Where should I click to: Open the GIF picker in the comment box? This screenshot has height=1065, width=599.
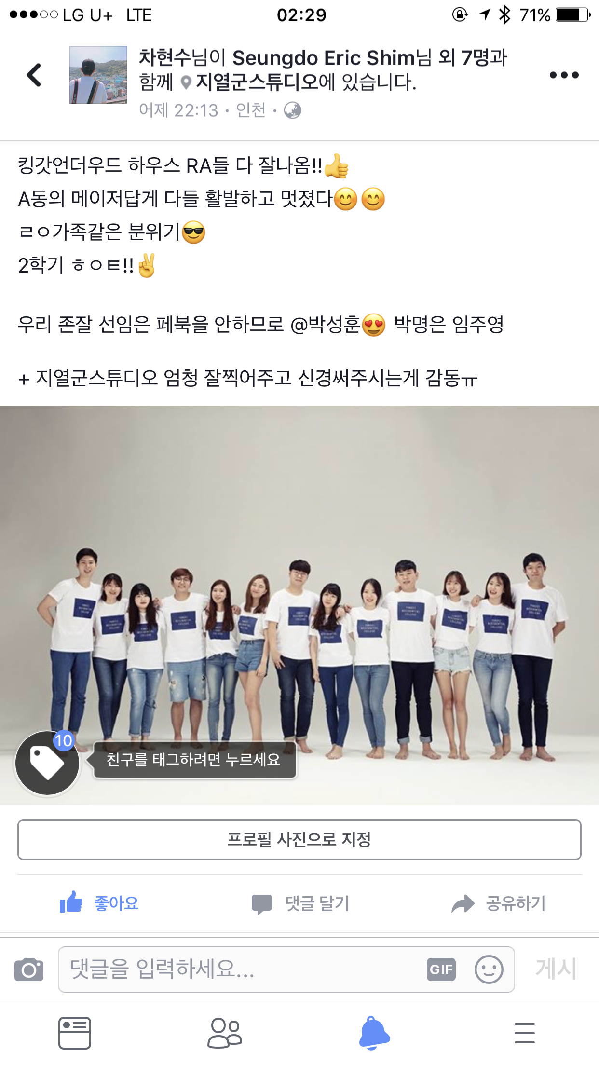click(x=441, y=969)
